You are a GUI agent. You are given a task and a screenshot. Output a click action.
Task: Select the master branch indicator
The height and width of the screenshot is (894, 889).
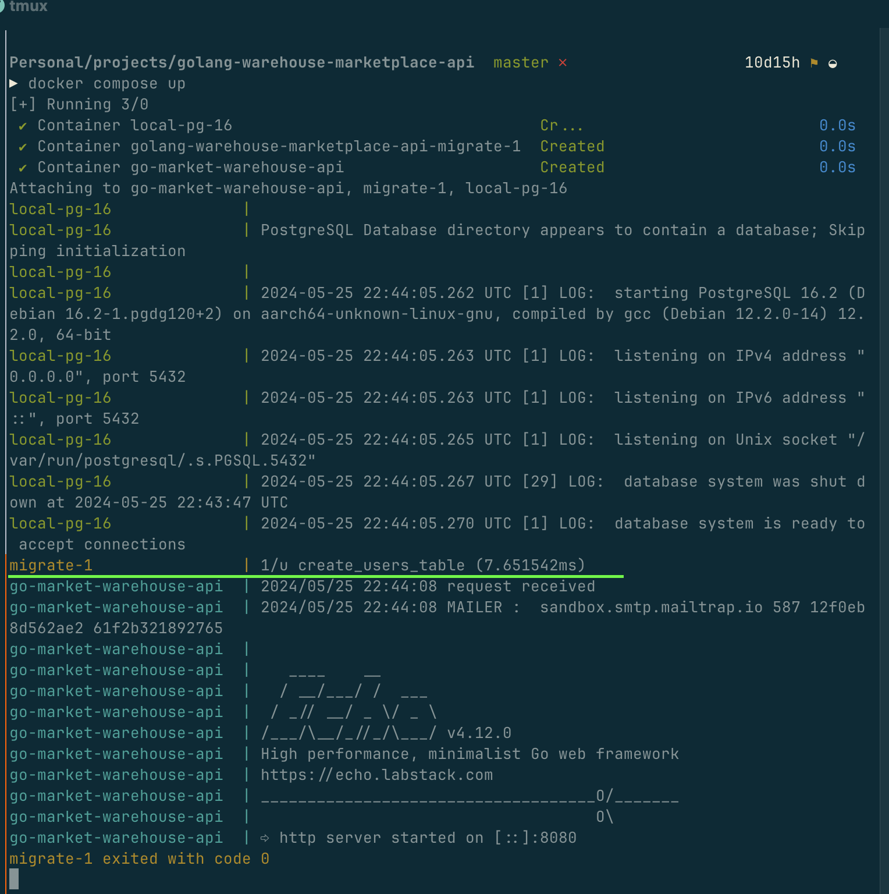[520, 62]
